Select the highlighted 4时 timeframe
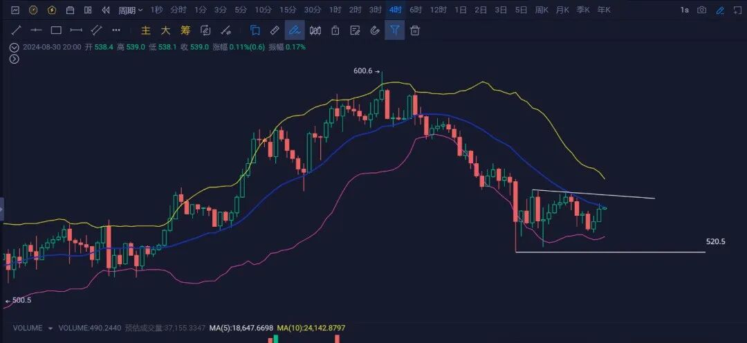 [395, 10]
